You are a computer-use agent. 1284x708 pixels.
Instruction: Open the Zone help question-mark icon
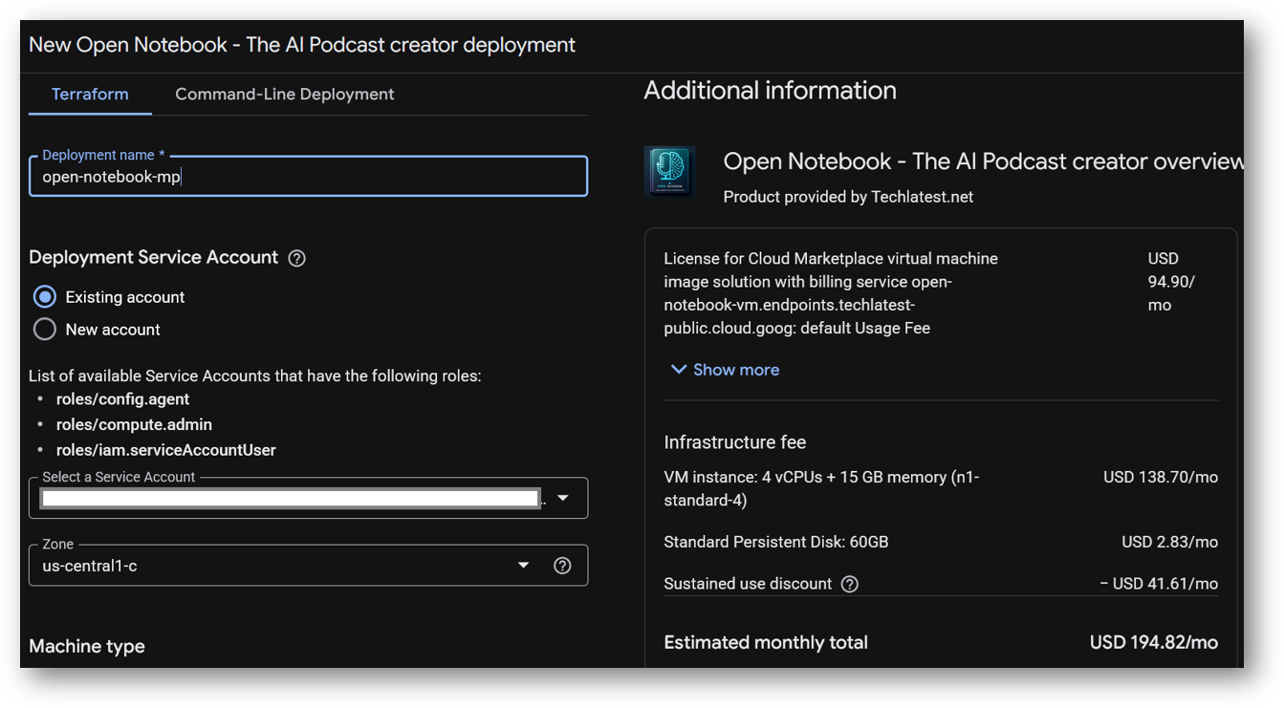[x=562, y=566]
